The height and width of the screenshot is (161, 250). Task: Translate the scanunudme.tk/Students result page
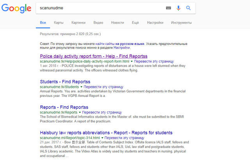[x=104, y=87]
